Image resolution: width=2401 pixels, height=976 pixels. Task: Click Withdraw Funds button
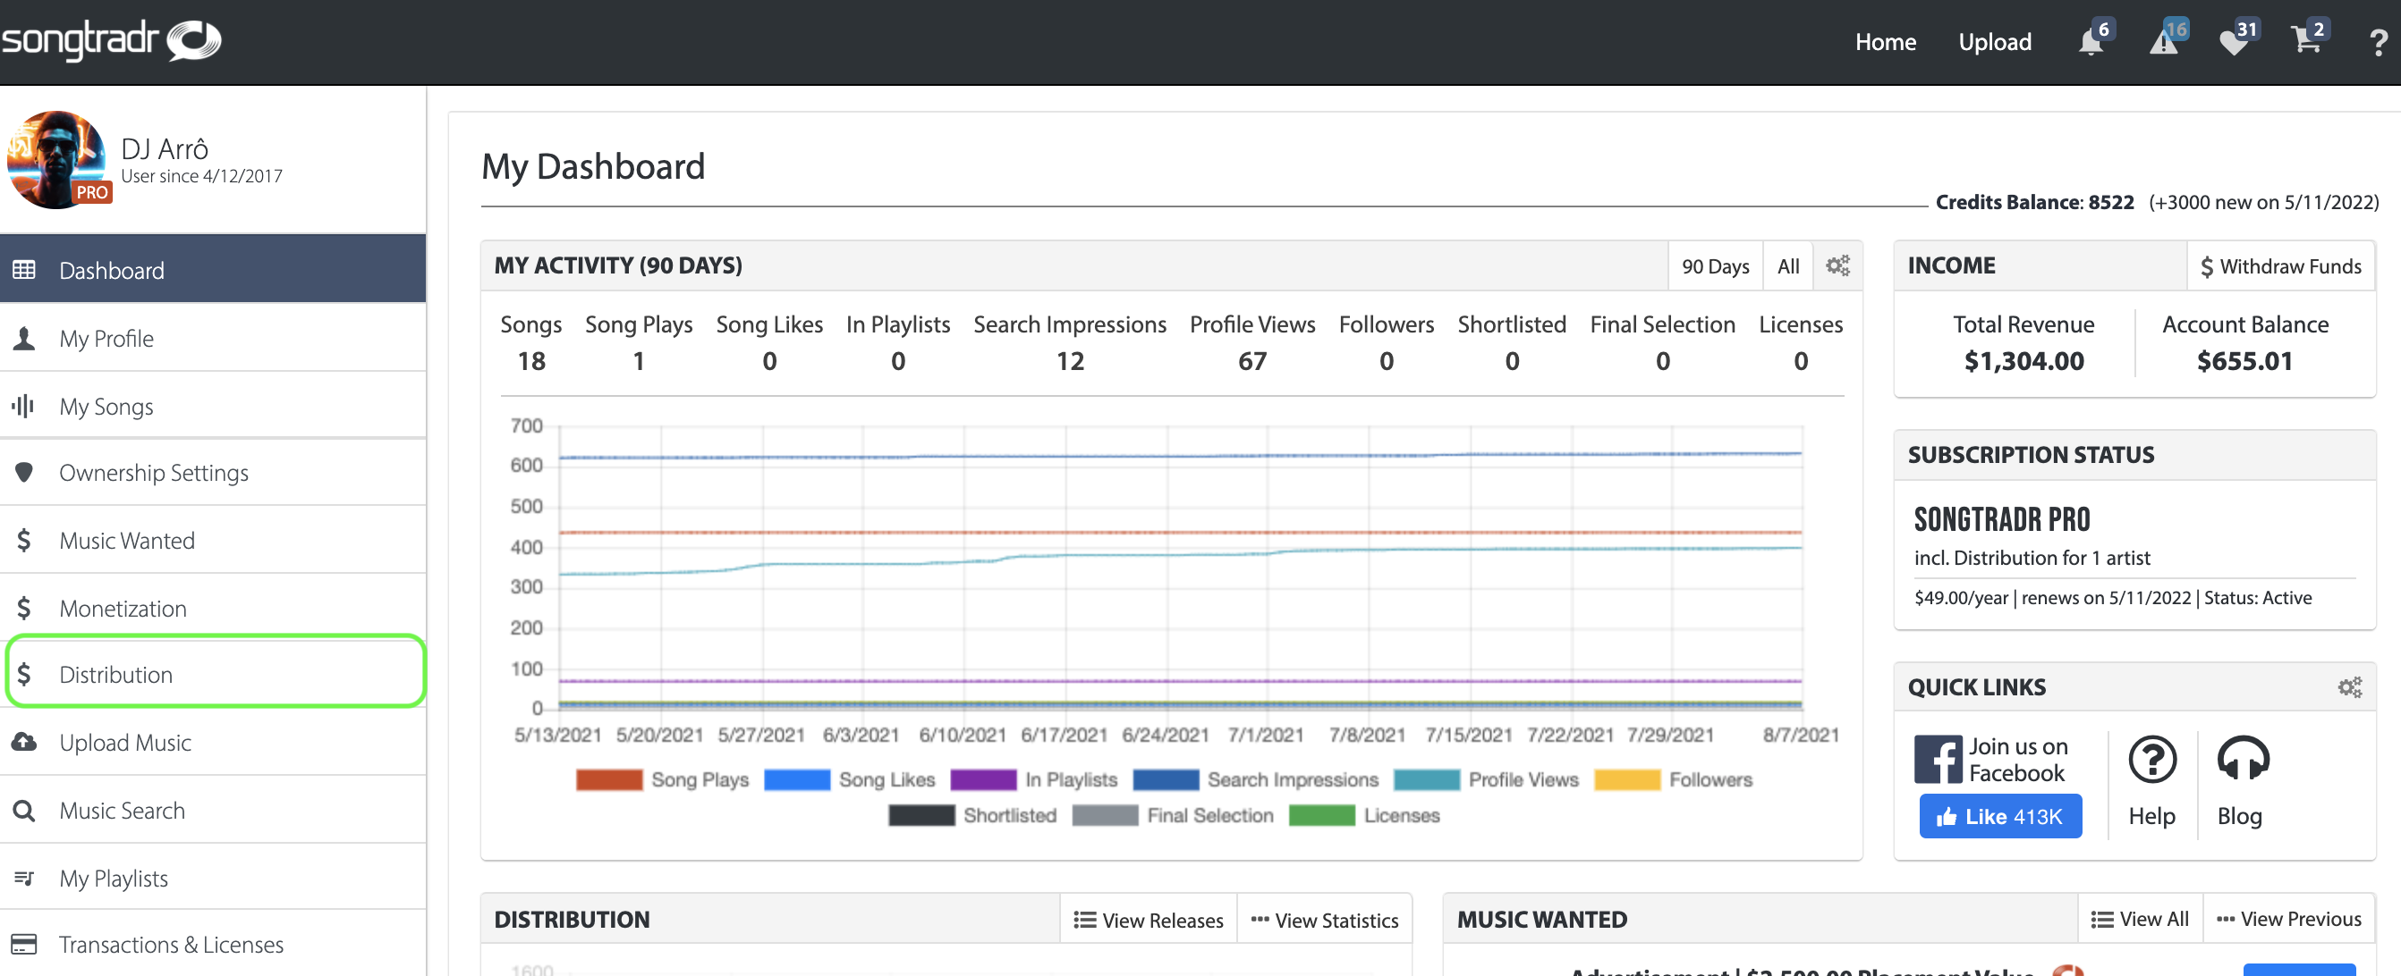pos(2280,266)
